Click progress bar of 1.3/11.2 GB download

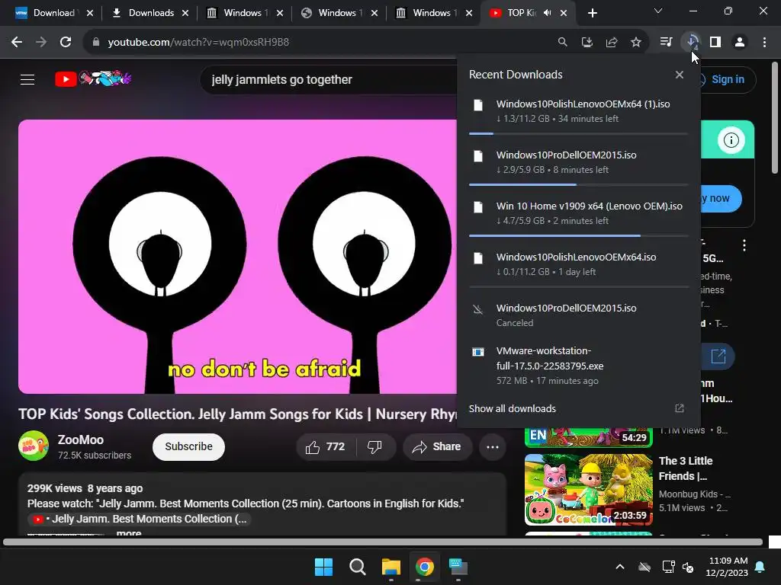[579, 134]
